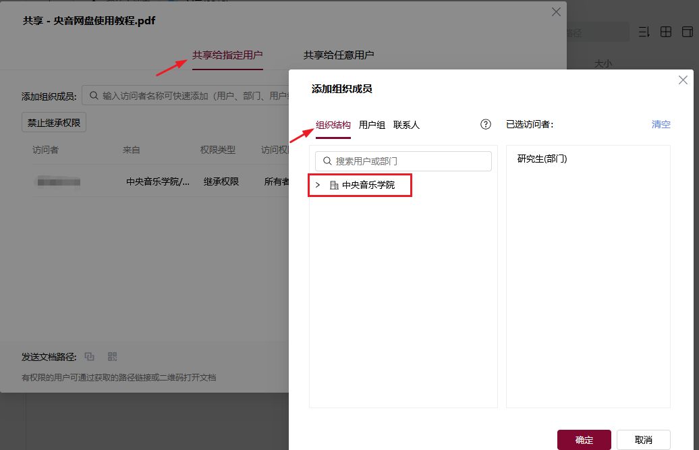Viewport: 699px width, 450px height.
Task: Open the 用户组 tab
Action: 372,125
